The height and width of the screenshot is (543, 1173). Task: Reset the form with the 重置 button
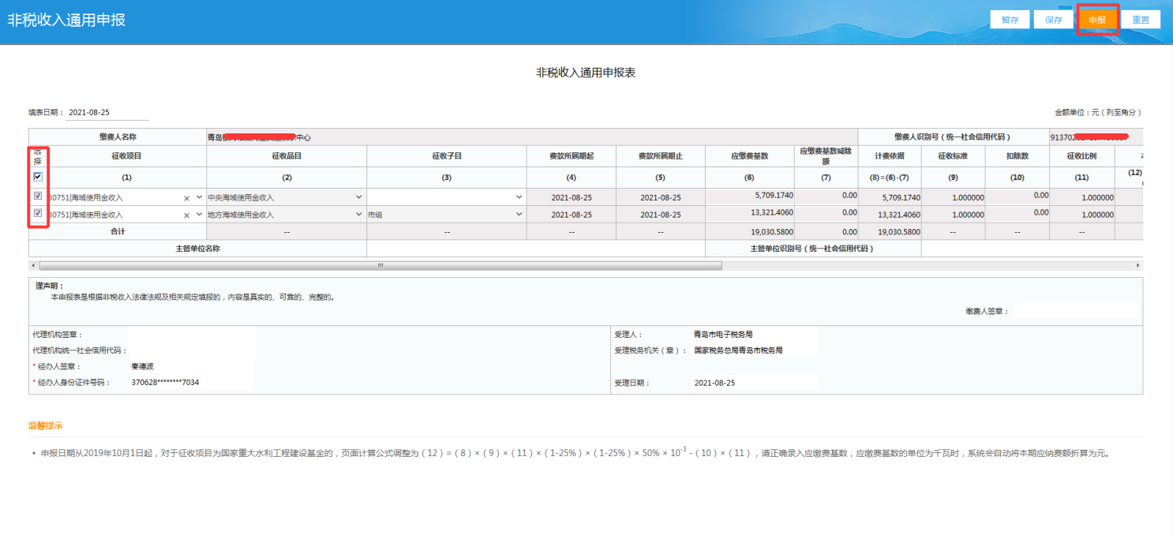tap(1141, 20)
